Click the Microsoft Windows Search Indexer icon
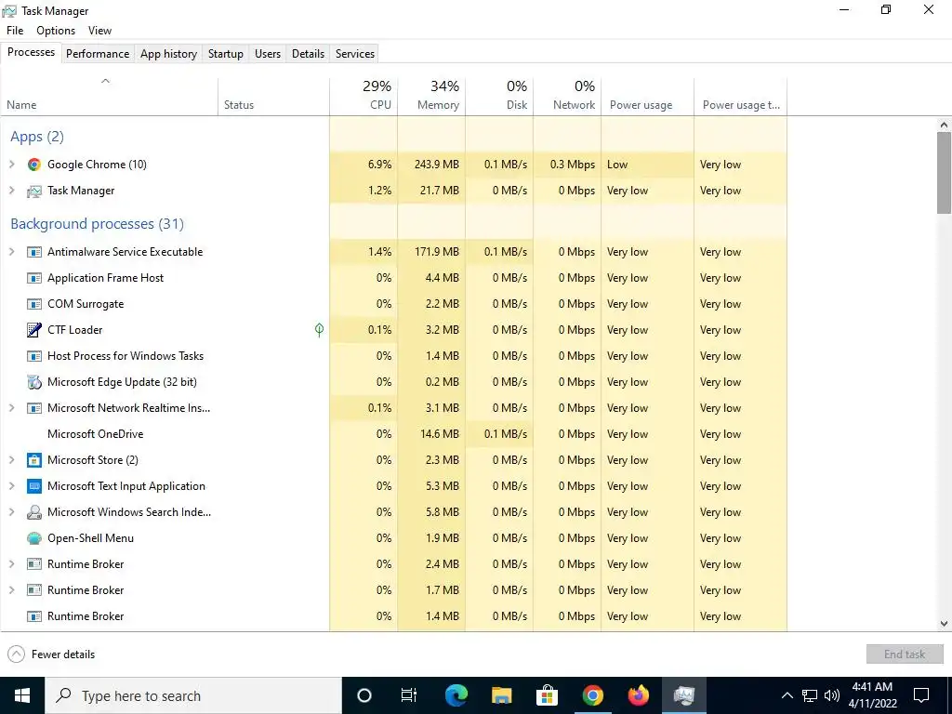The height and width of the screenshot is (714, 952). point(34,512)
